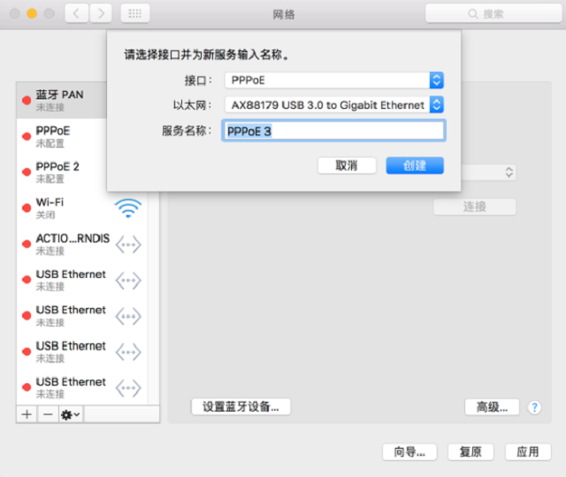This screenshot has height=477, width=566.
Task: Add a new network service with plus
Action: [x=27, y=414]
